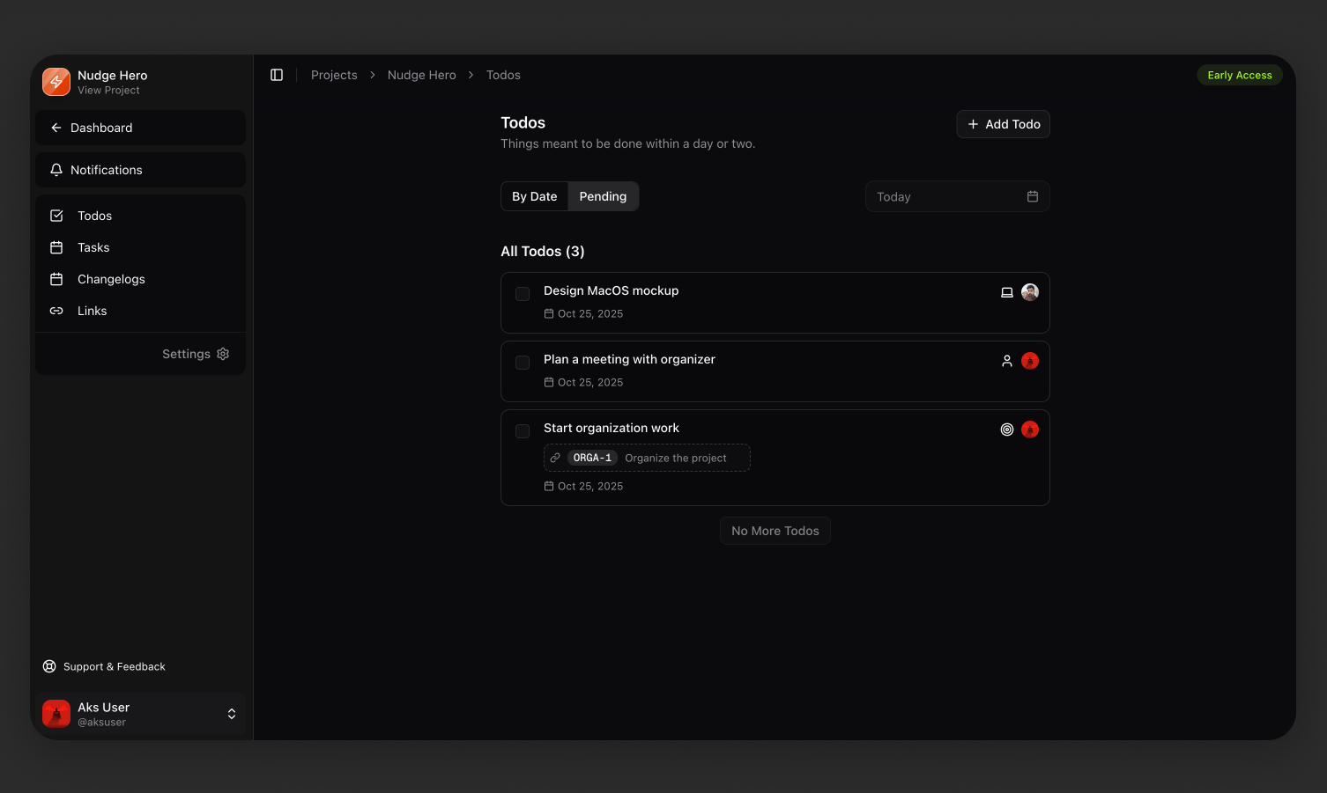The height and width of the screenshot is (793, 1327).
Task: Click the Dashboard back arrow icon
Action: tap(56, 128)
